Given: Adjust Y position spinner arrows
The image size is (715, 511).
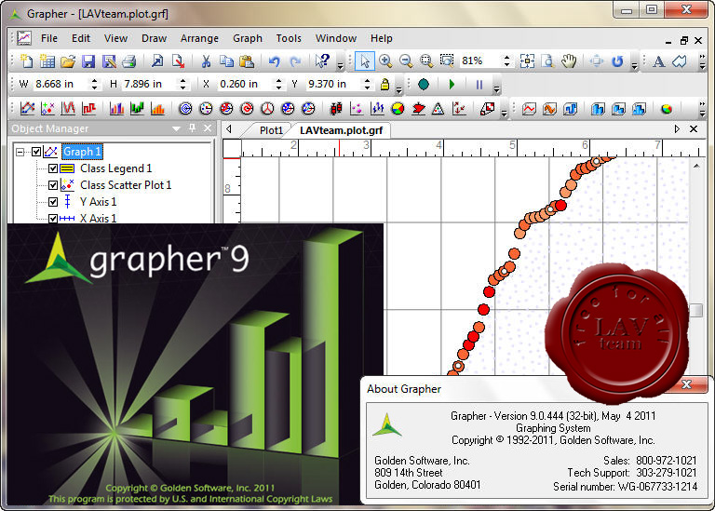Looking at the screenshot, I should pos(367,85).
